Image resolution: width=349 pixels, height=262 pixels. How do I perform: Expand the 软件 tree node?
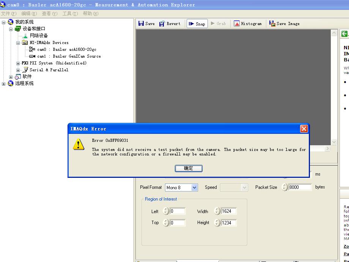click(x=11, y=77)
